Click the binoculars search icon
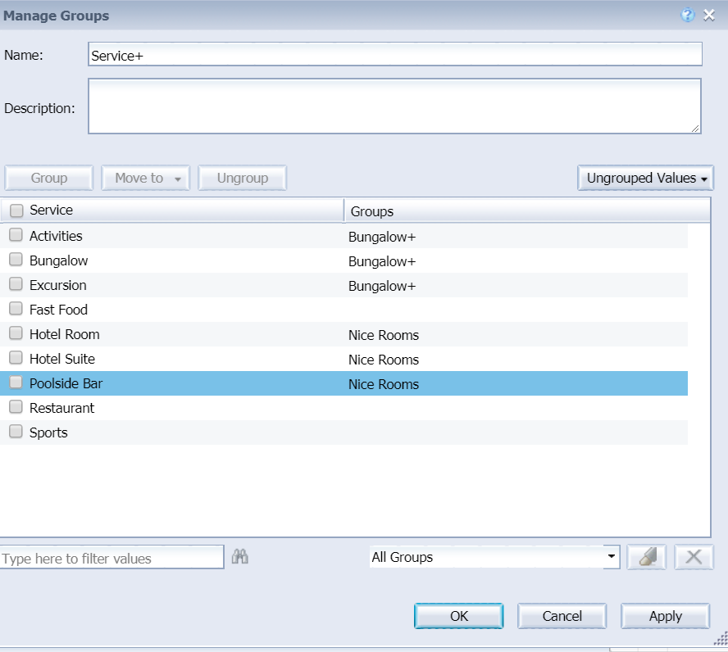 [240, 557]
